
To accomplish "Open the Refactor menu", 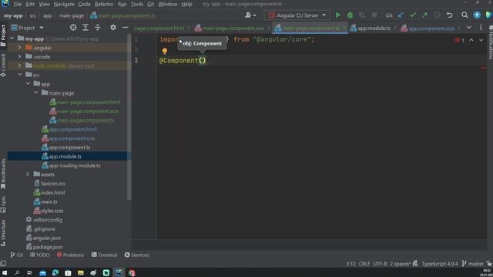I will (104, 4).
